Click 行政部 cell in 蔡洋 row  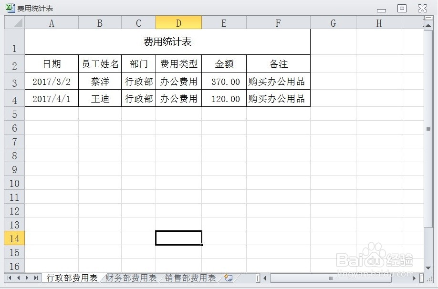click(138, 81)
